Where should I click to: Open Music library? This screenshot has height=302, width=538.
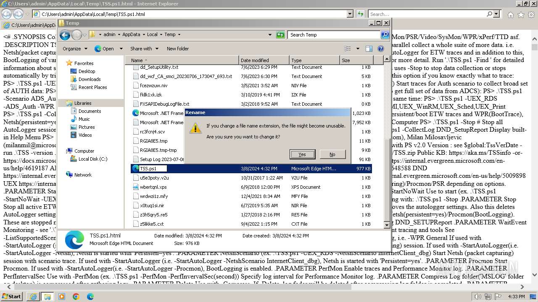84,119
